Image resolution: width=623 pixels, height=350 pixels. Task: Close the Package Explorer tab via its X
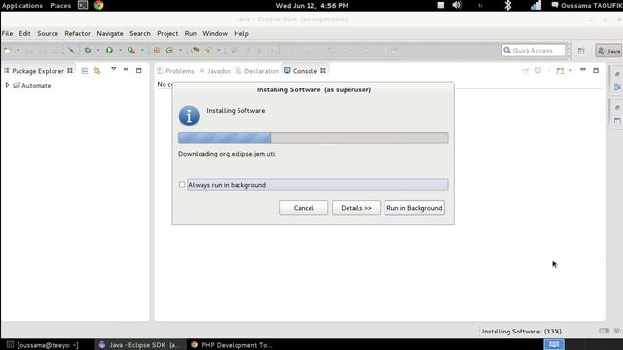(x=70, y=71)
